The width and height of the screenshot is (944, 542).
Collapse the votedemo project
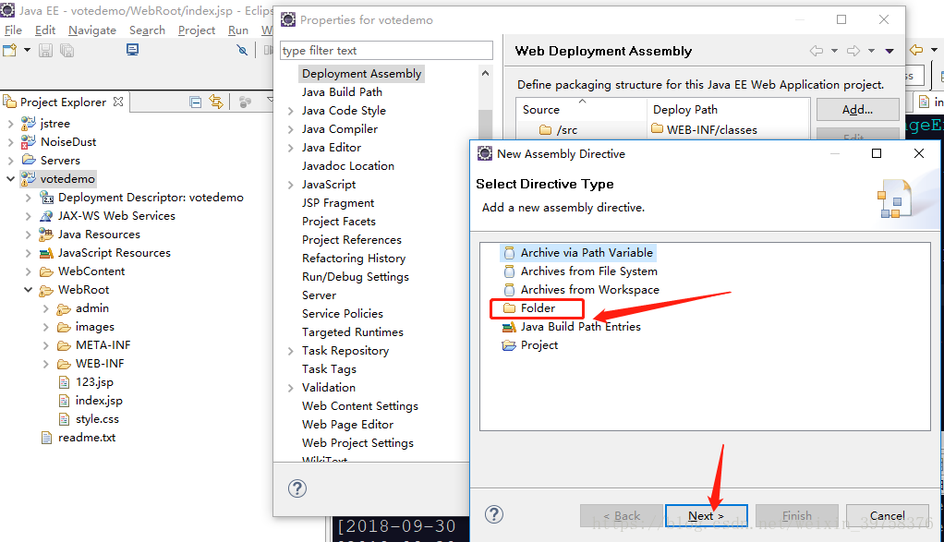(x=10, y=178)
